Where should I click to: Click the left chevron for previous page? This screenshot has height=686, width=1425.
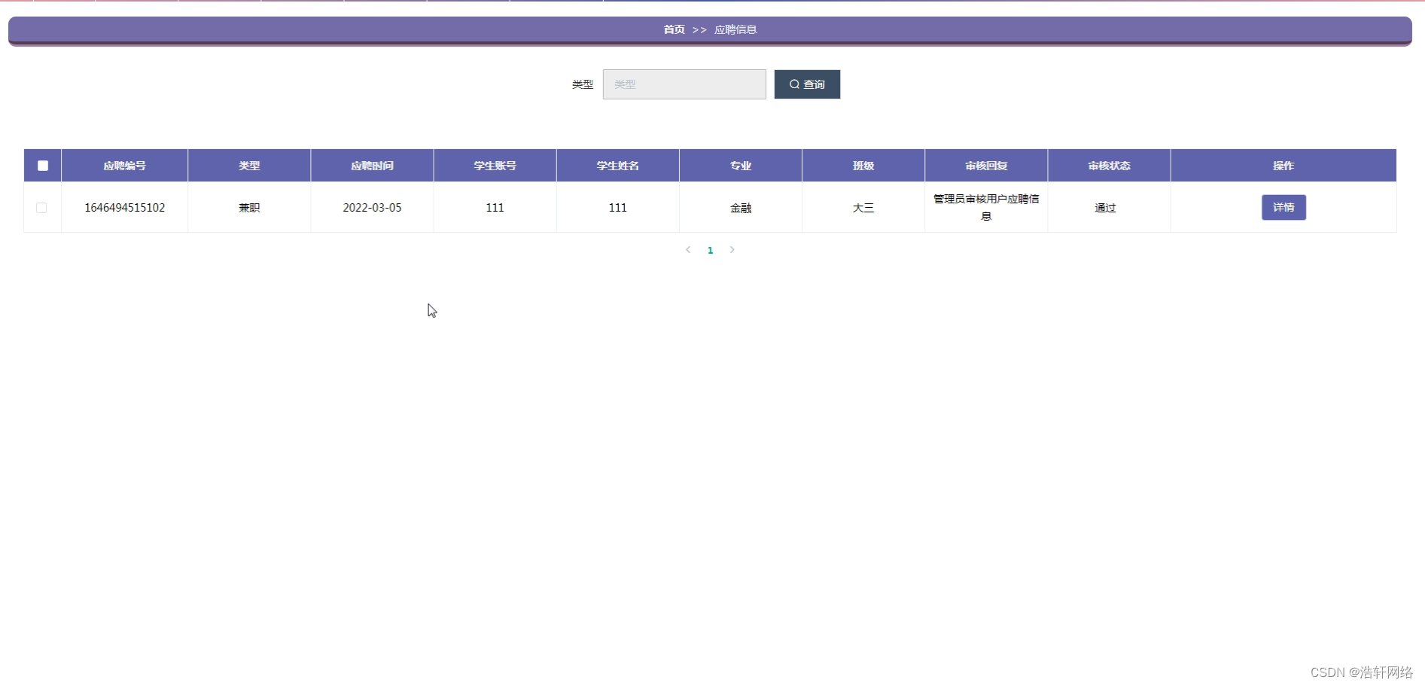point(687,249)
